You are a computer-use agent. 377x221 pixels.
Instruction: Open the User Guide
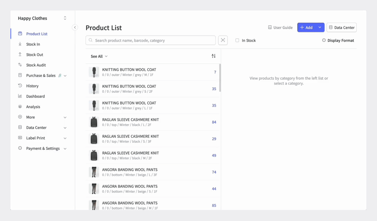point(280,27)
